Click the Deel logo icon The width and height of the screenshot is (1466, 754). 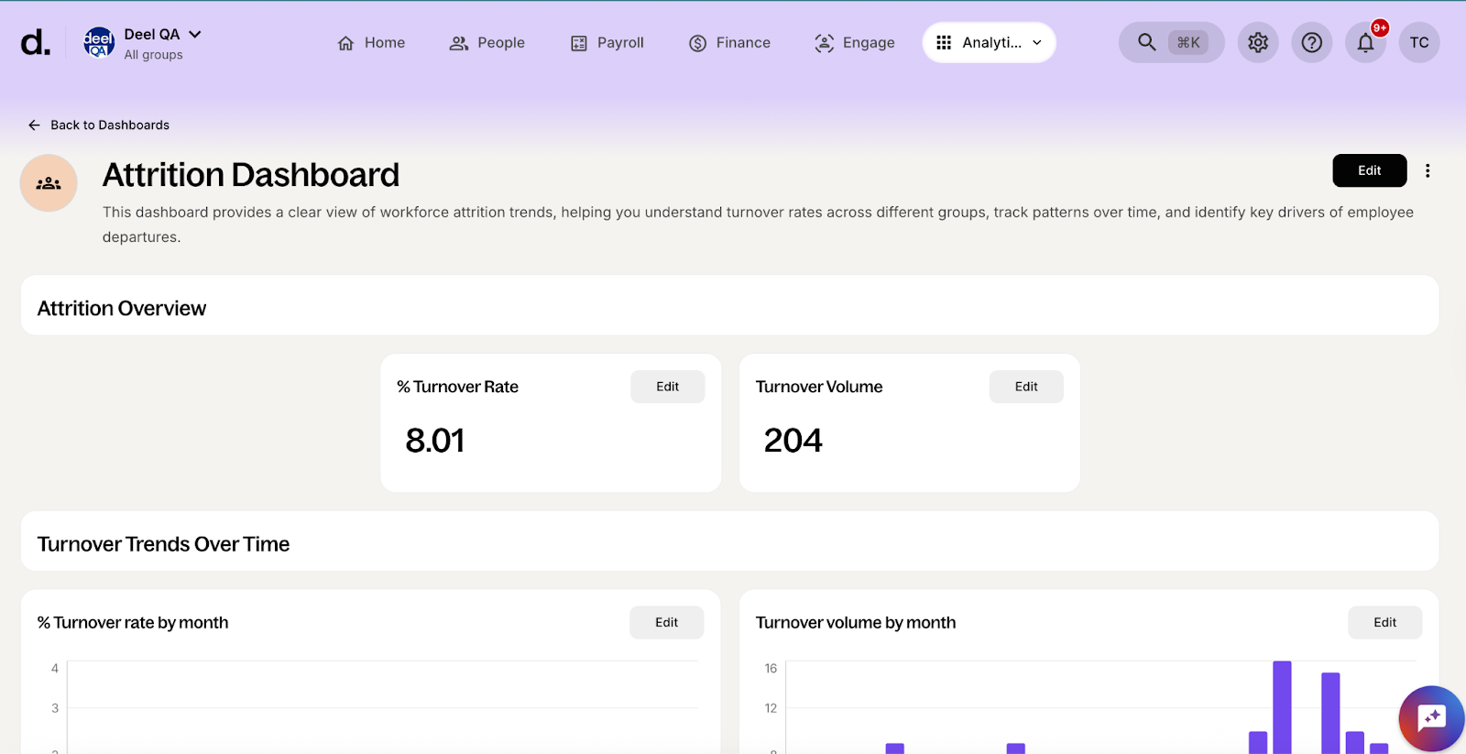point(35,43)
